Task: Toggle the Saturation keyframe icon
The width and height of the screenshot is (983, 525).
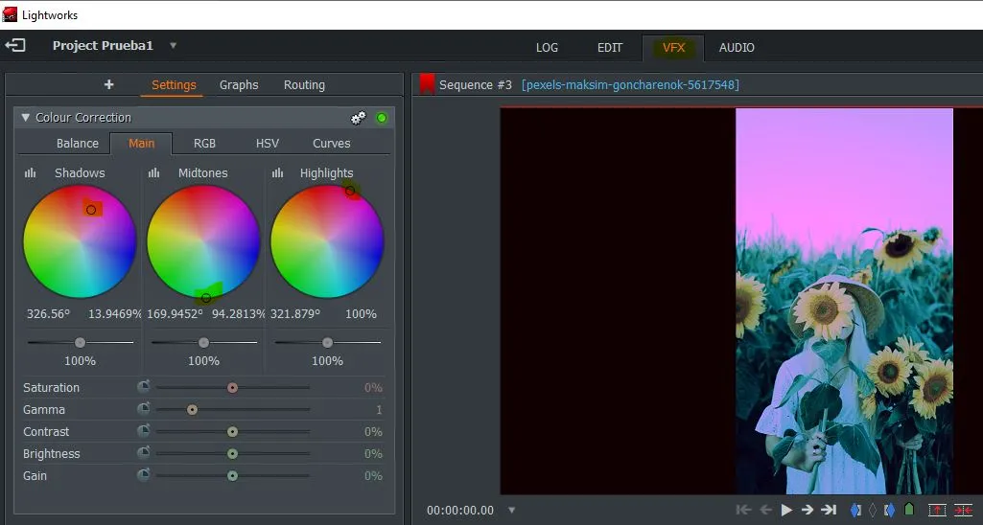Action: point(144,387)
